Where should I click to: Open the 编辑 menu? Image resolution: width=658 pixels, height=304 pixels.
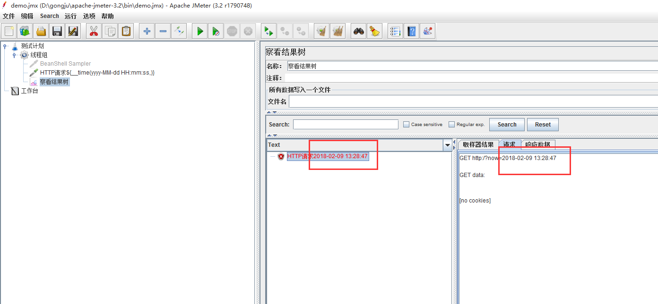tap(27, 16)
